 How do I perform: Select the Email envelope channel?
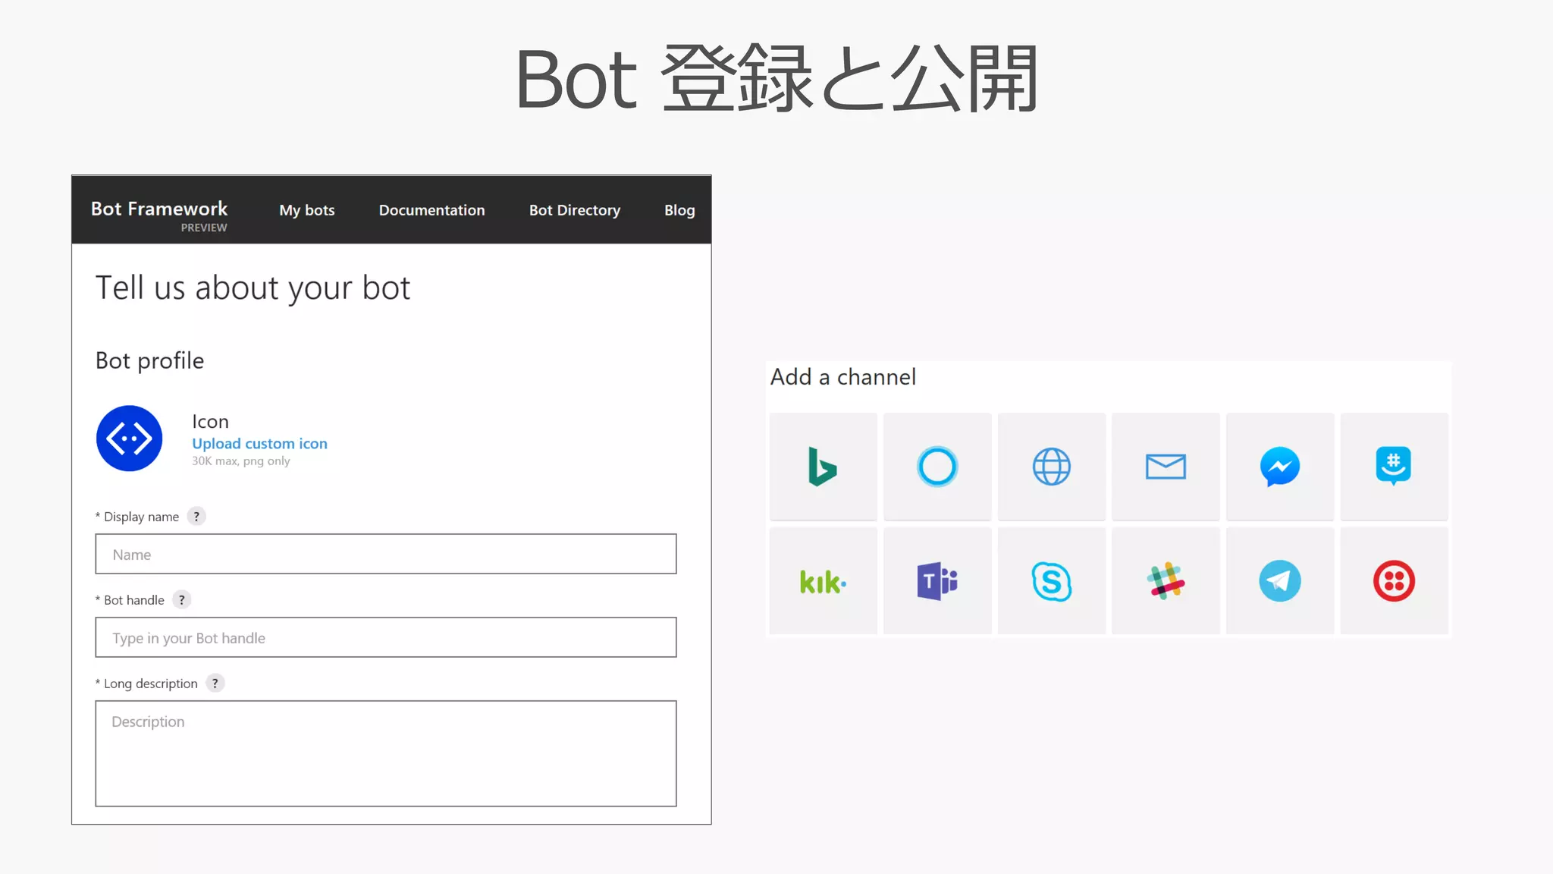click(1166, 467)
